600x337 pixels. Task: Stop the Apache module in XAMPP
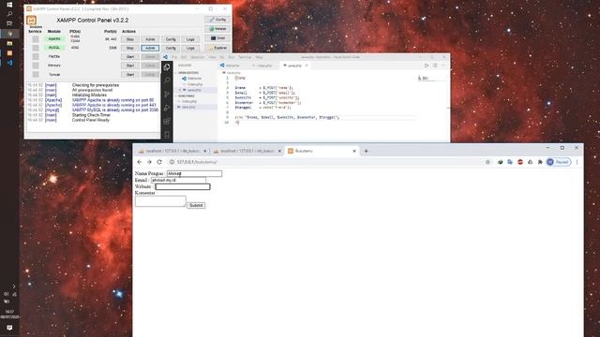click(130, 39)
